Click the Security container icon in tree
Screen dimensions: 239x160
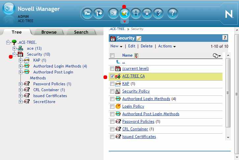(x=20, y=54)
